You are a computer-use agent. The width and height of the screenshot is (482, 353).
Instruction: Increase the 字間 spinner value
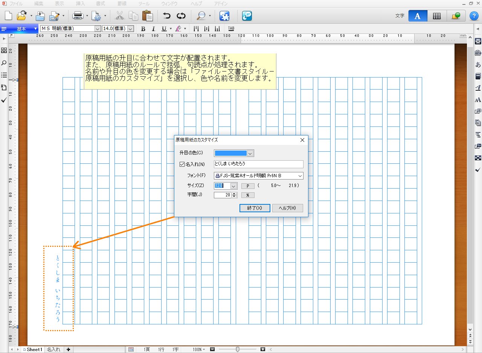[234, 193]
